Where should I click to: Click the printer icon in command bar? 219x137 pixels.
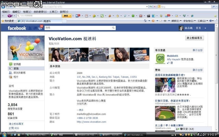click(x=165, y=21)
